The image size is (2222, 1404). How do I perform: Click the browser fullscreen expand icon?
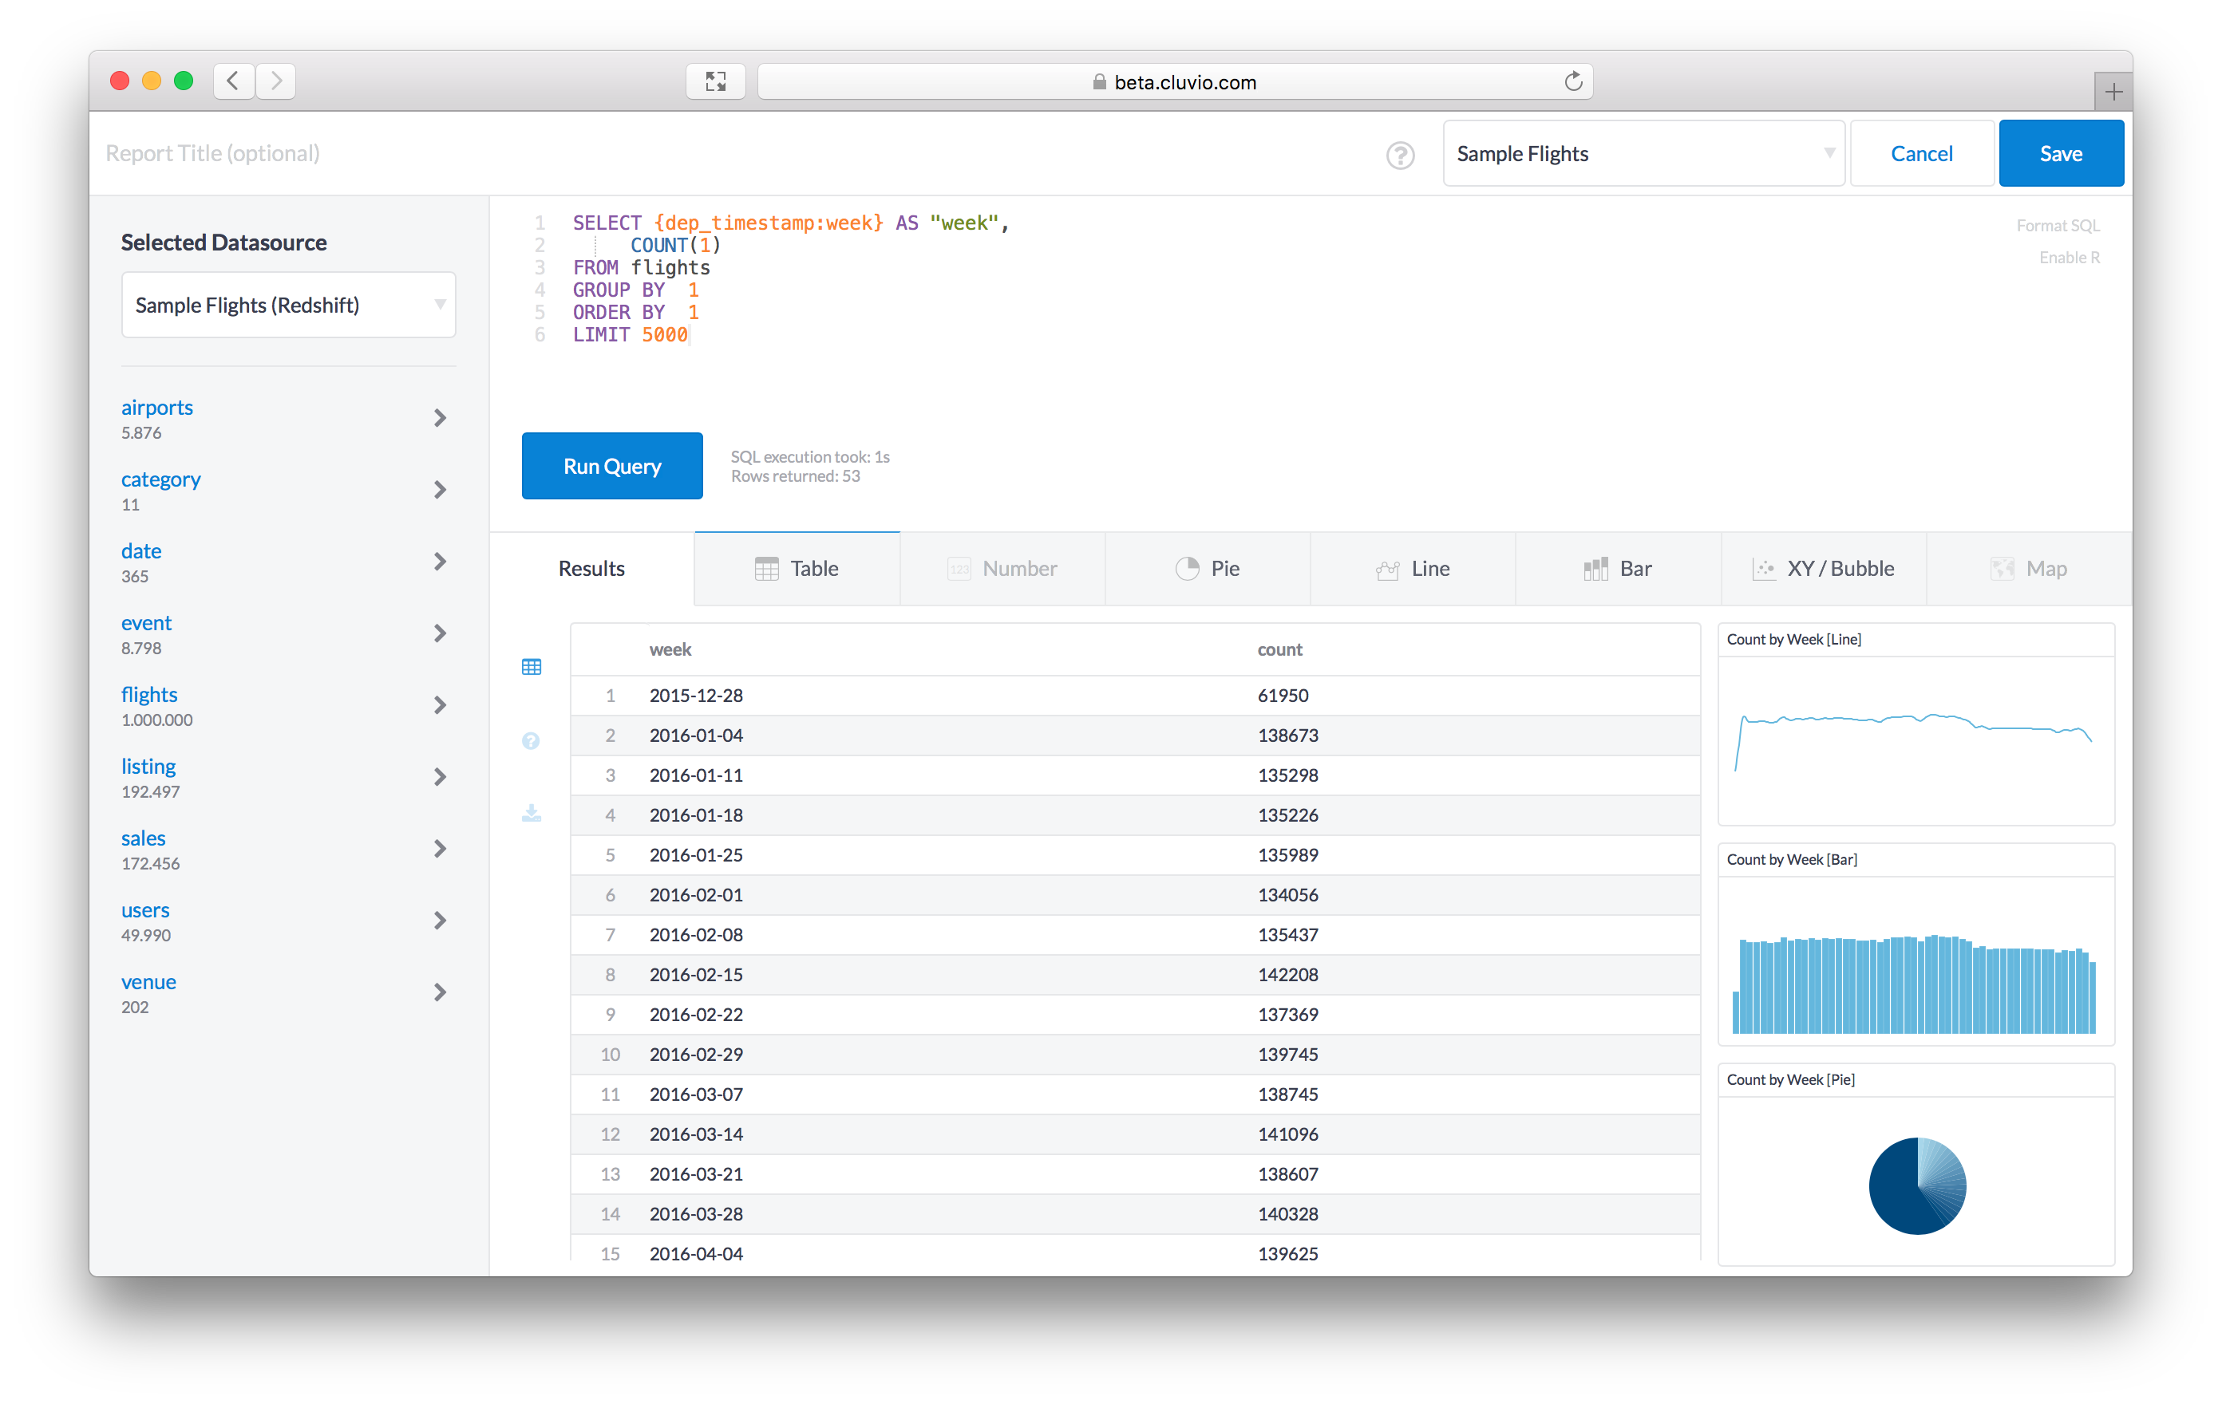coord(715,82)
